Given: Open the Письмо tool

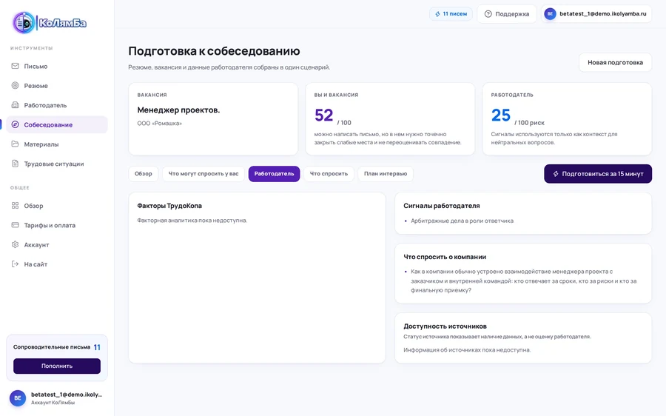Looking at the screenshot, I should (56, 66).
